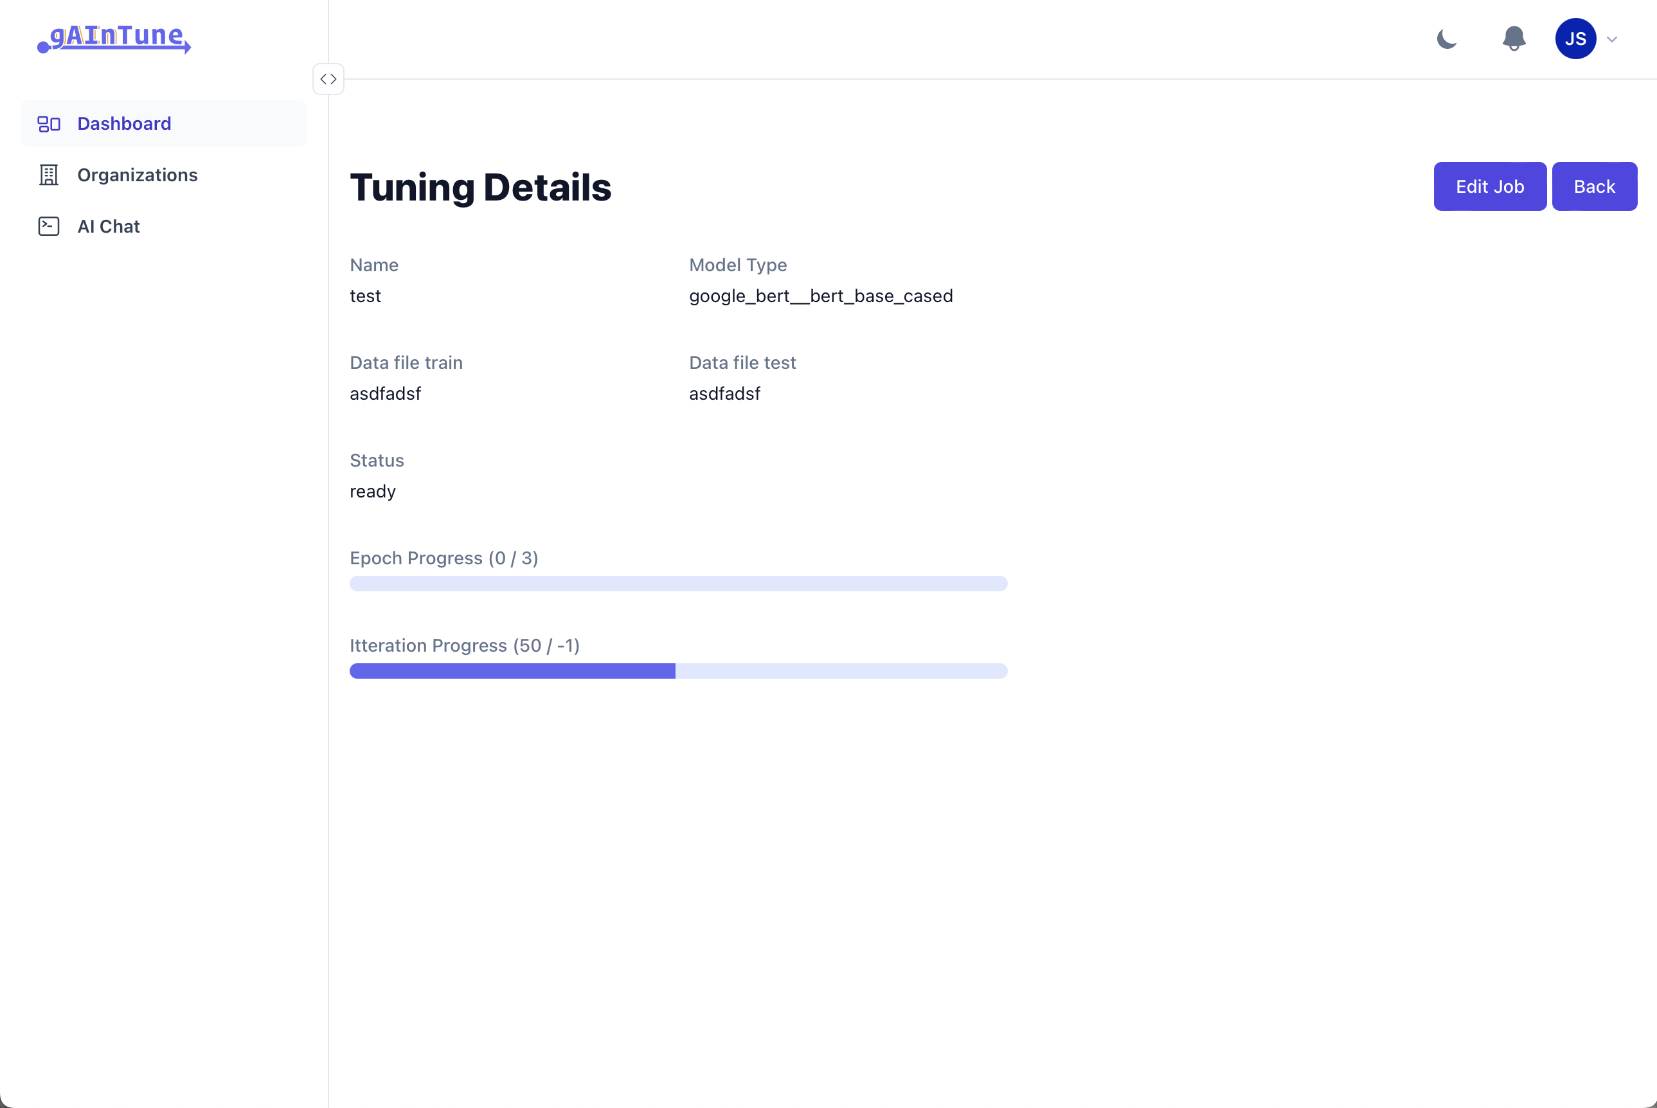The height and width of the screenshot is (1108, 1657).
Task: Click the Edit Job button
Action: click(1490, 186)
